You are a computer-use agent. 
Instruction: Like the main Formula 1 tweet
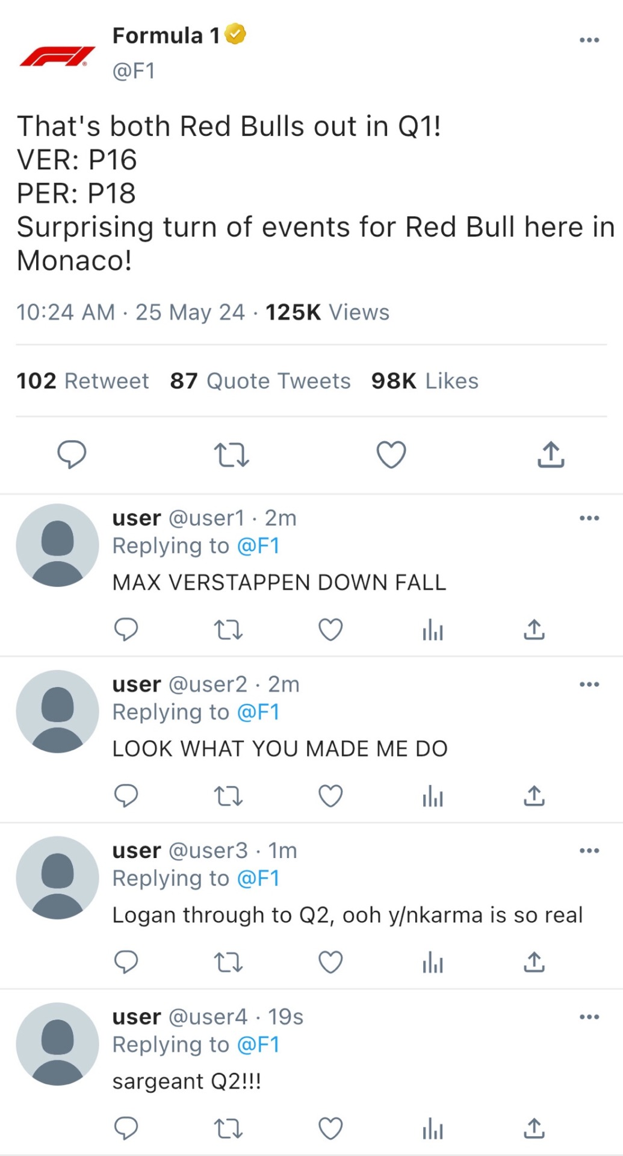[391, 455]
